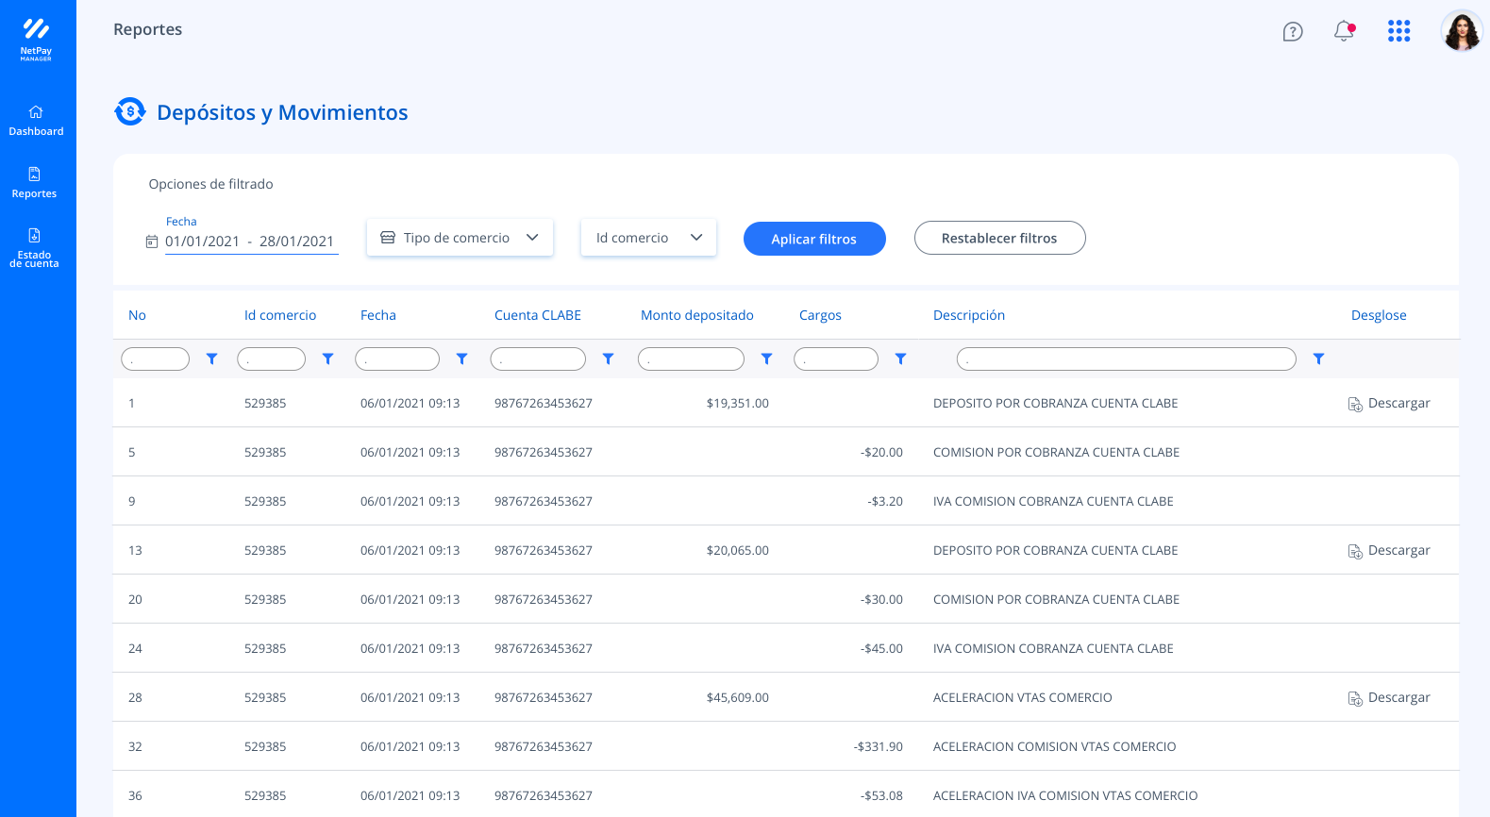The image size is (1490, 817).
Task: Select the $20,065.00 amount cell
Action: point(738,551)
